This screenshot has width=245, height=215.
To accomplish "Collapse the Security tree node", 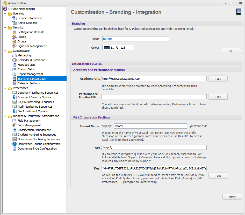I will click(x=5, y=28).
